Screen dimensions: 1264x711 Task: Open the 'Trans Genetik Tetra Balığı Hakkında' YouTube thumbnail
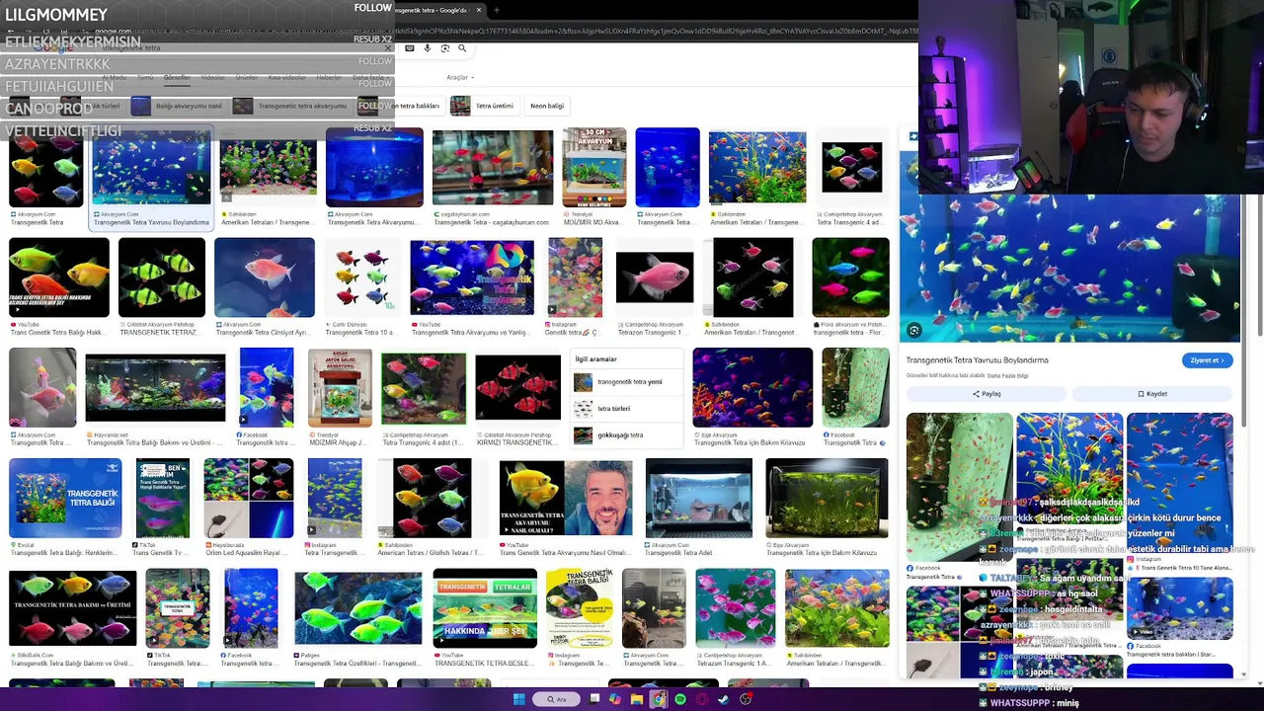point(59,277)
